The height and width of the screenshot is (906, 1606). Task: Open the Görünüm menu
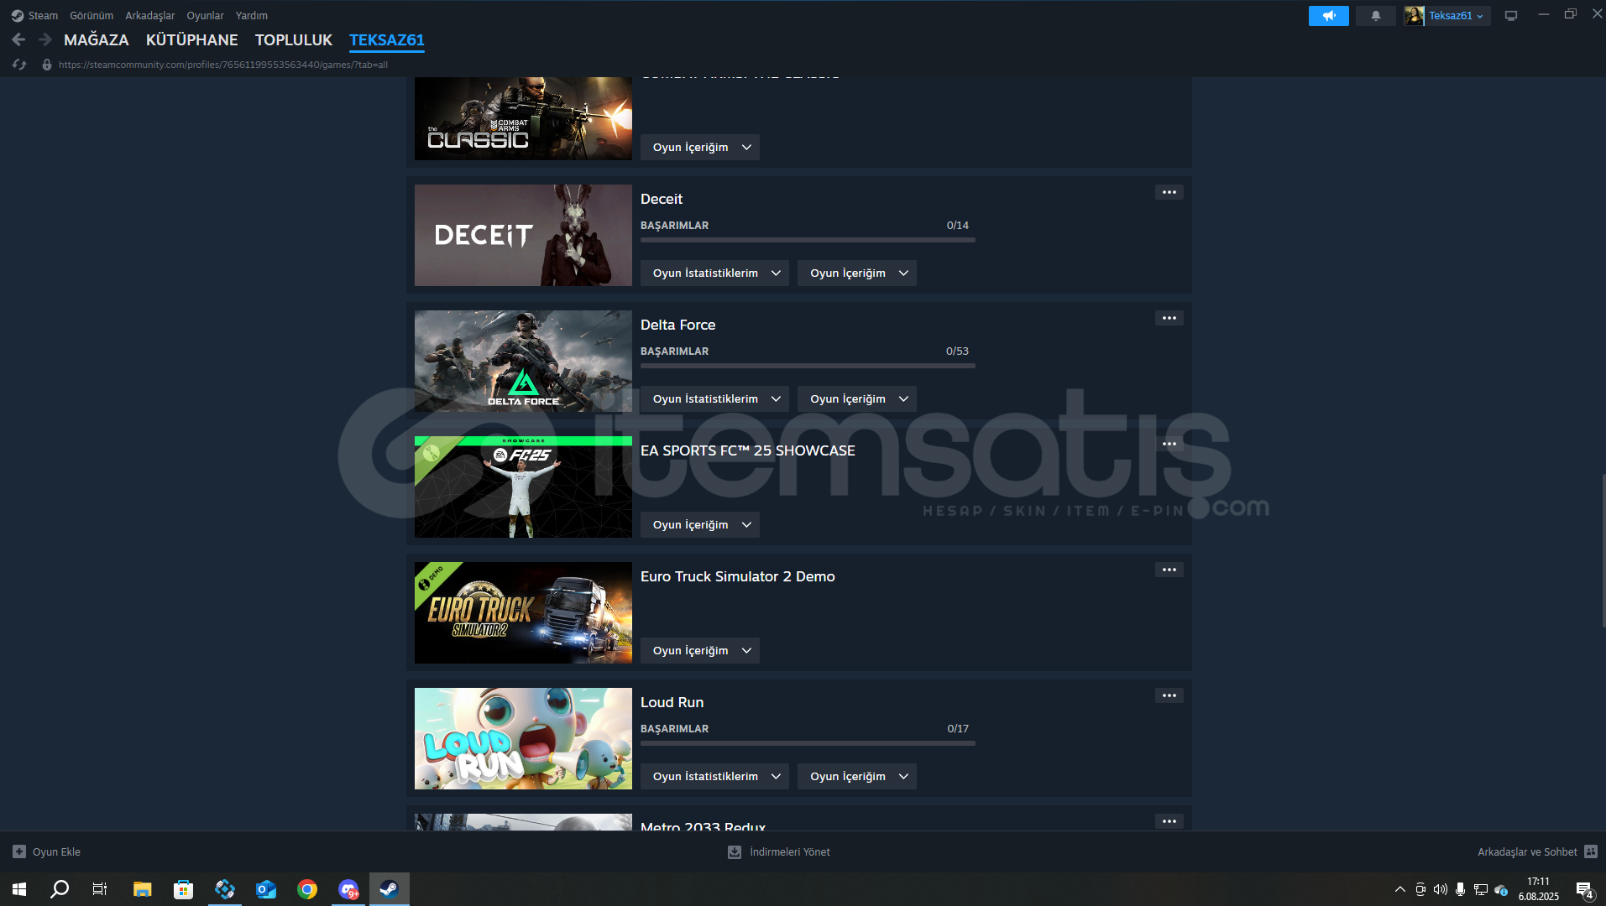tap(92, 16)
